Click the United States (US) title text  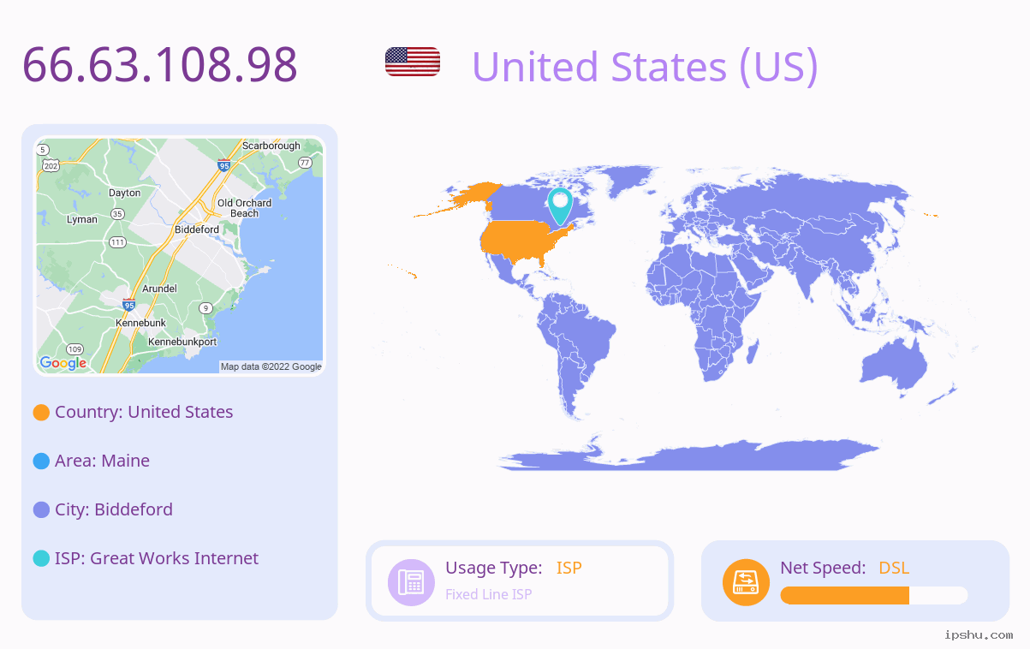[x=645, y=67]
